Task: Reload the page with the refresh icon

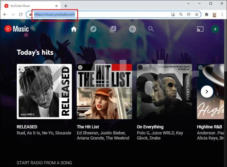Action: point(21,14)
